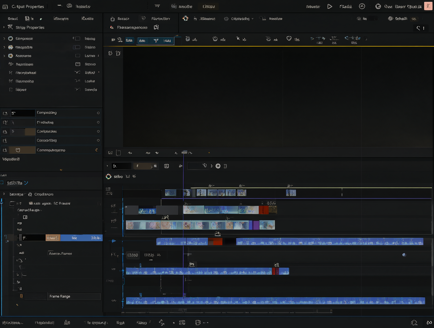434x328 pixels.
Task: Click the framed square icon in timeline toolbar
Action: (166, 166)
